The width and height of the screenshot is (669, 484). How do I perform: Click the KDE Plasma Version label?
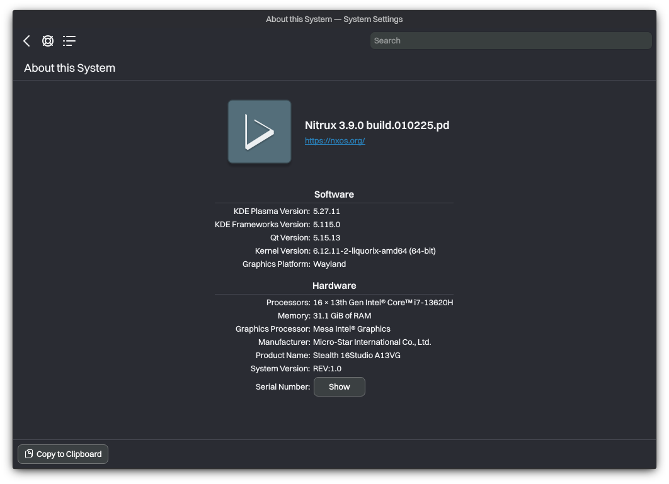(x=272, y=211)
